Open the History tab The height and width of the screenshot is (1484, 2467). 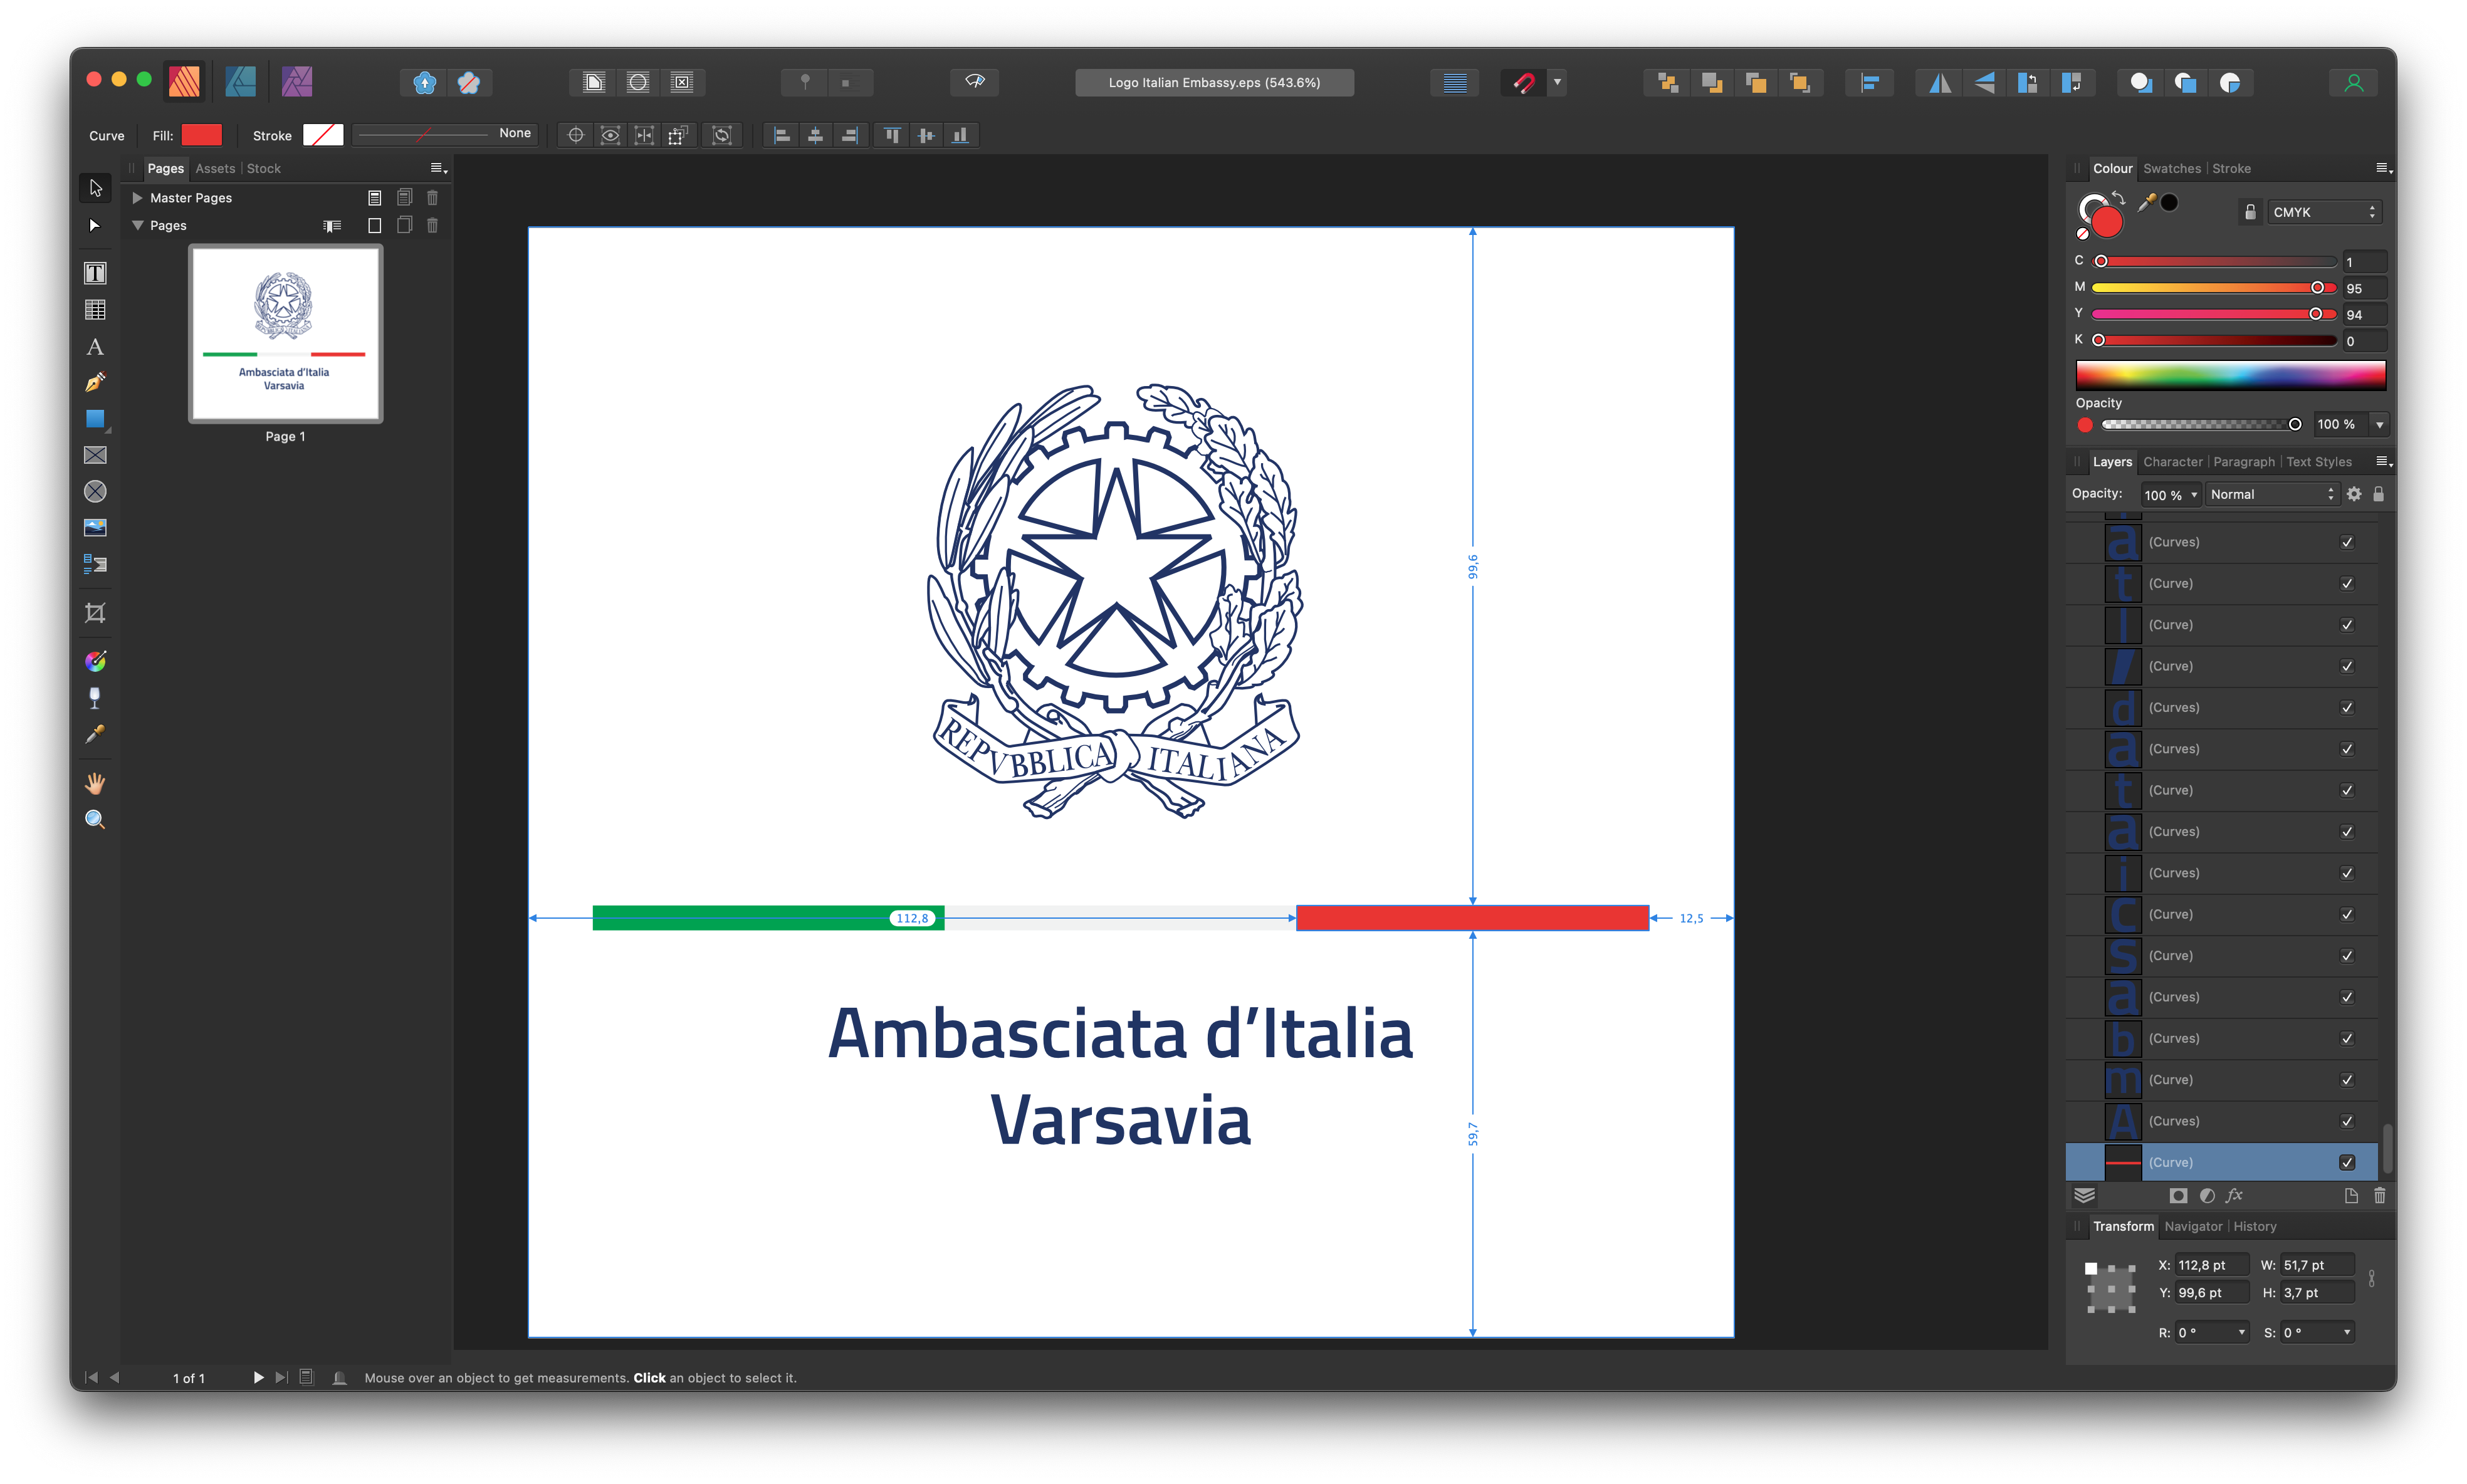pos(2255,1227)
